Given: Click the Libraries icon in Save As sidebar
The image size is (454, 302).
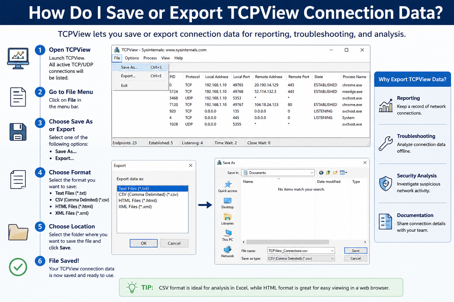Looking at the screenshot, I should pyautogui.click(x=228, y=217).
